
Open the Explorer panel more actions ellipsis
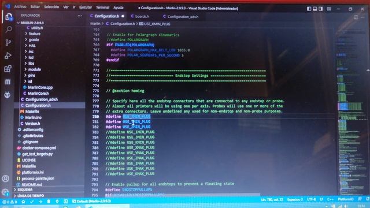pos(80,16)
